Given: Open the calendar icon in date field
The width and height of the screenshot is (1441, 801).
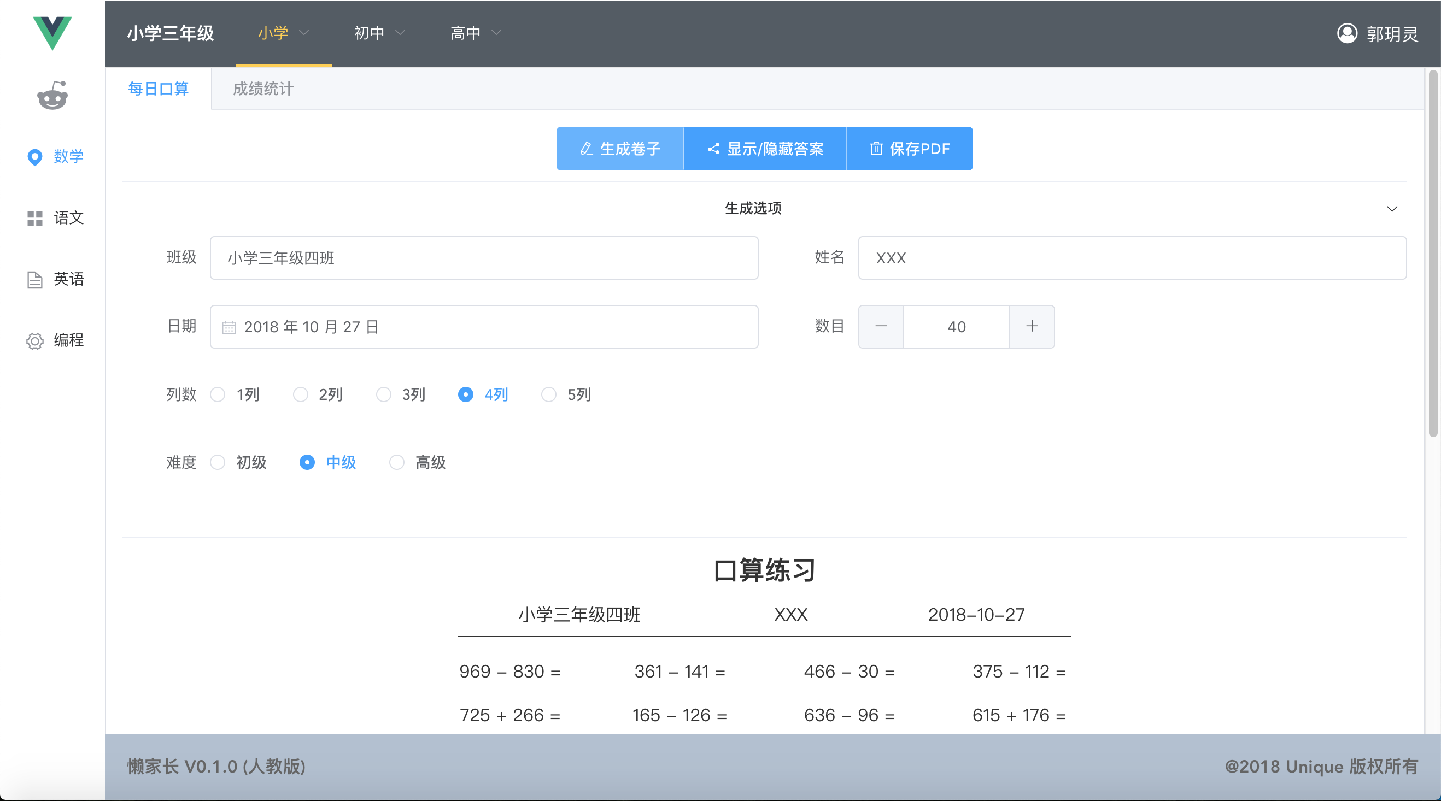Looking at the screenshot, I should click(x=229, y=327).
